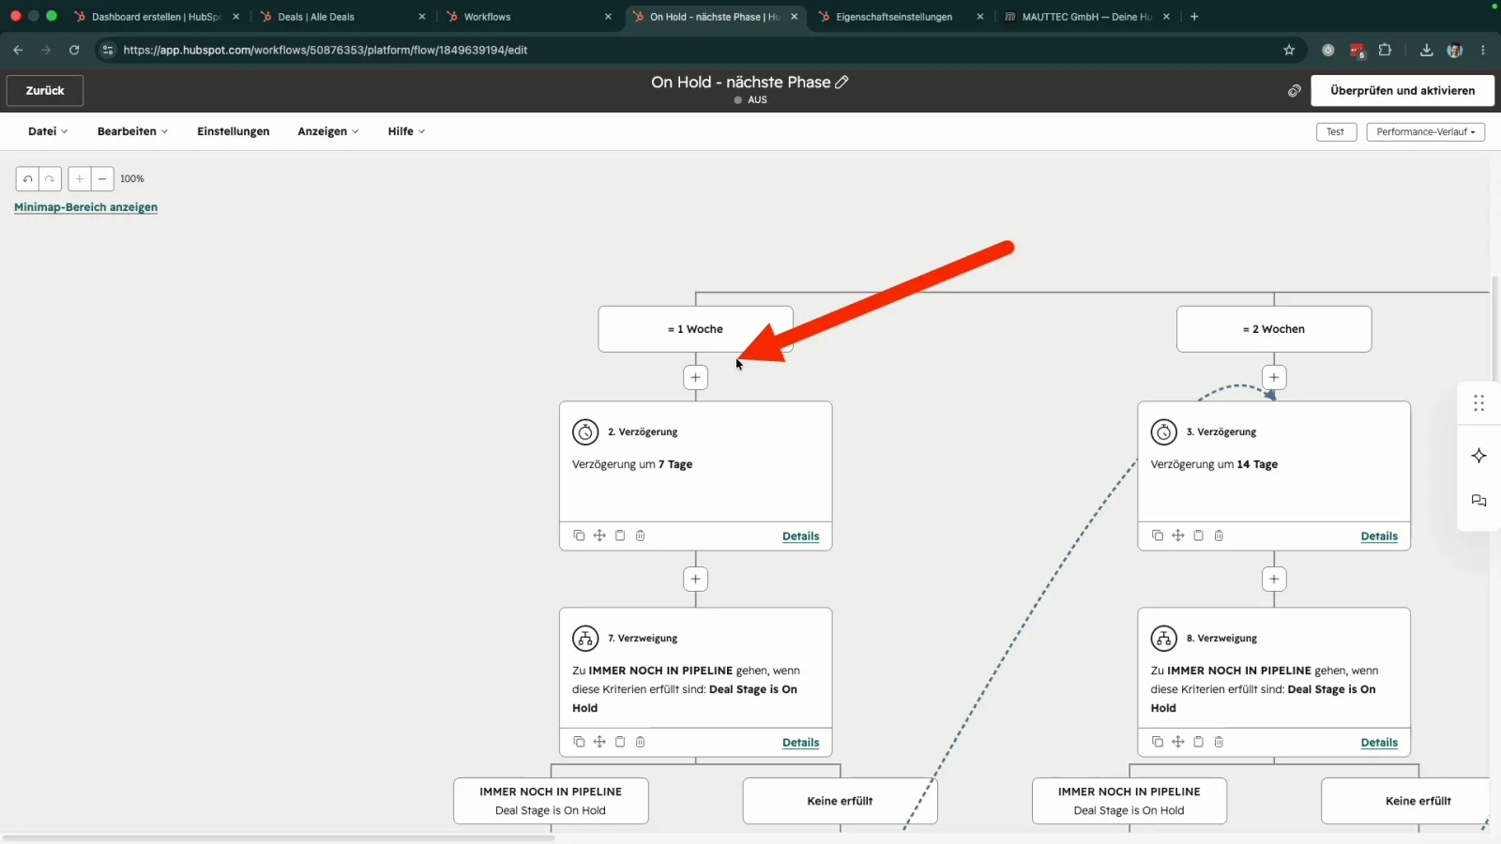Open Details of 7. Verzweigung

pos(800,743)
